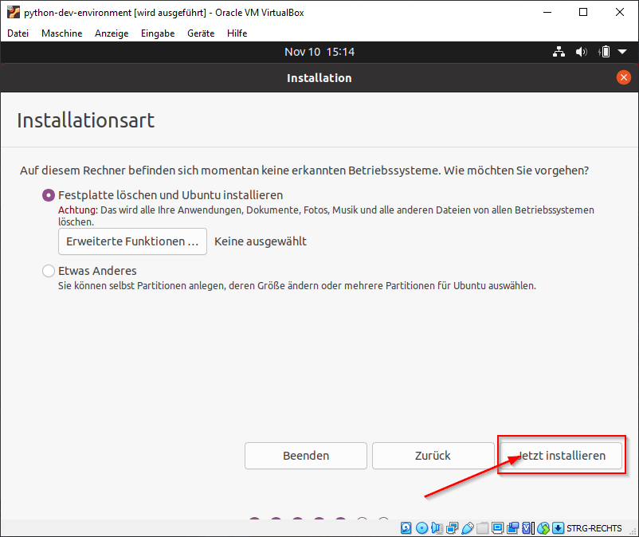Select 'Festplatte löschen und Ubuntu installieren'
Screen dimensions: 639x537
48,195
